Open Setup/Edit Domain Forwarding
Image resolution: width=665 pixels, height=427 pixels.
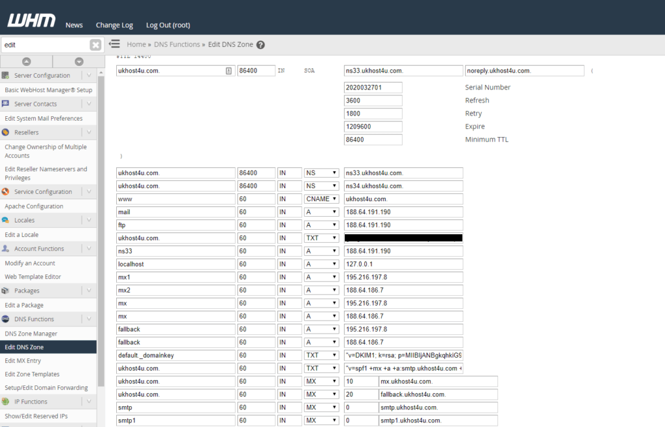click(46, 387)
